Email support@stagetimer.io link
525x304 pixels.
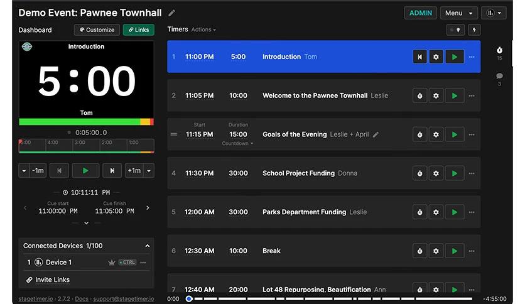tap(124, 299)
